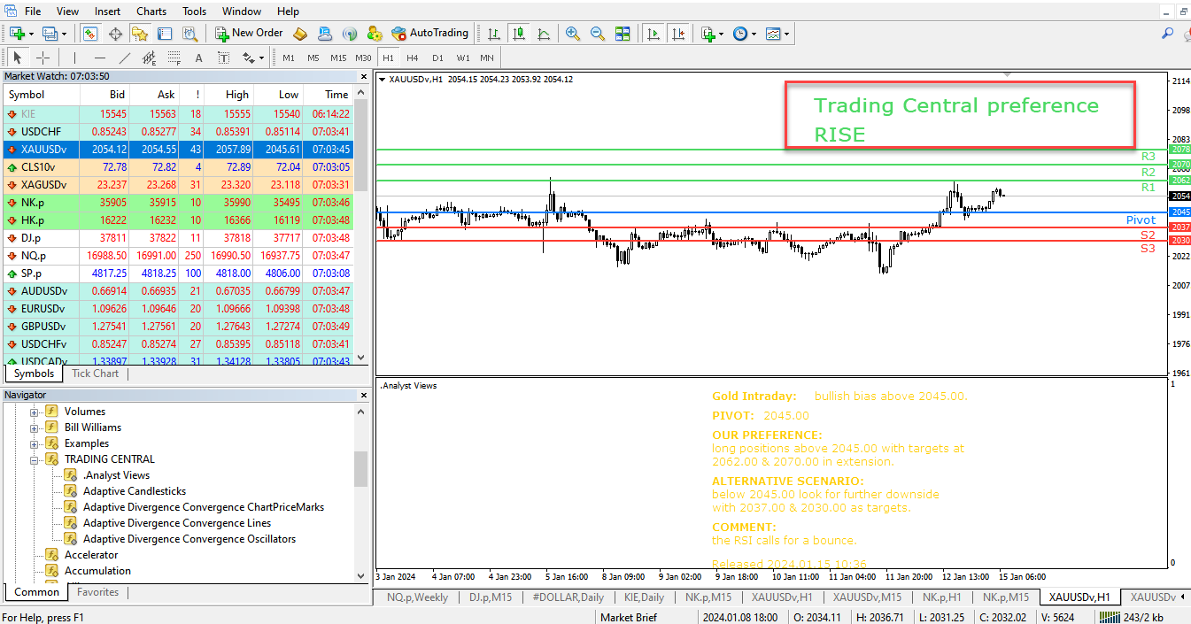Open the File menu

click(x=33, y=12)
